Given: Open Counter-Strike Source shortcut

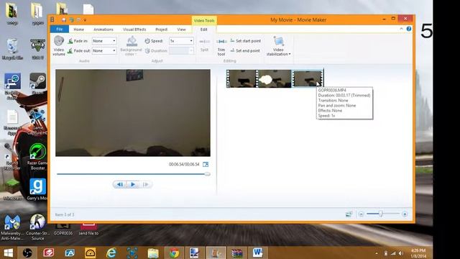Looking at the screenshot, I should coord(38,227).
